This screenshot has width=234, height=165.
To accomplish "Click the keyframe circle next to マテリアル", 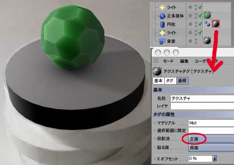I will (x=155, y=123).
